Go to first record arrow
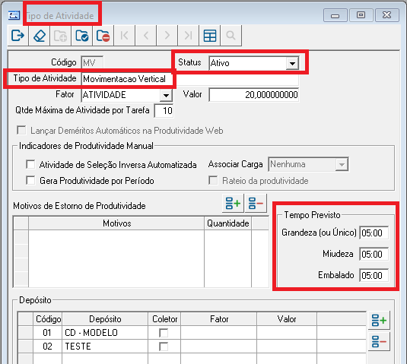Image resolution: width=407 pixels, height=364 pixels. pos(124,36)
